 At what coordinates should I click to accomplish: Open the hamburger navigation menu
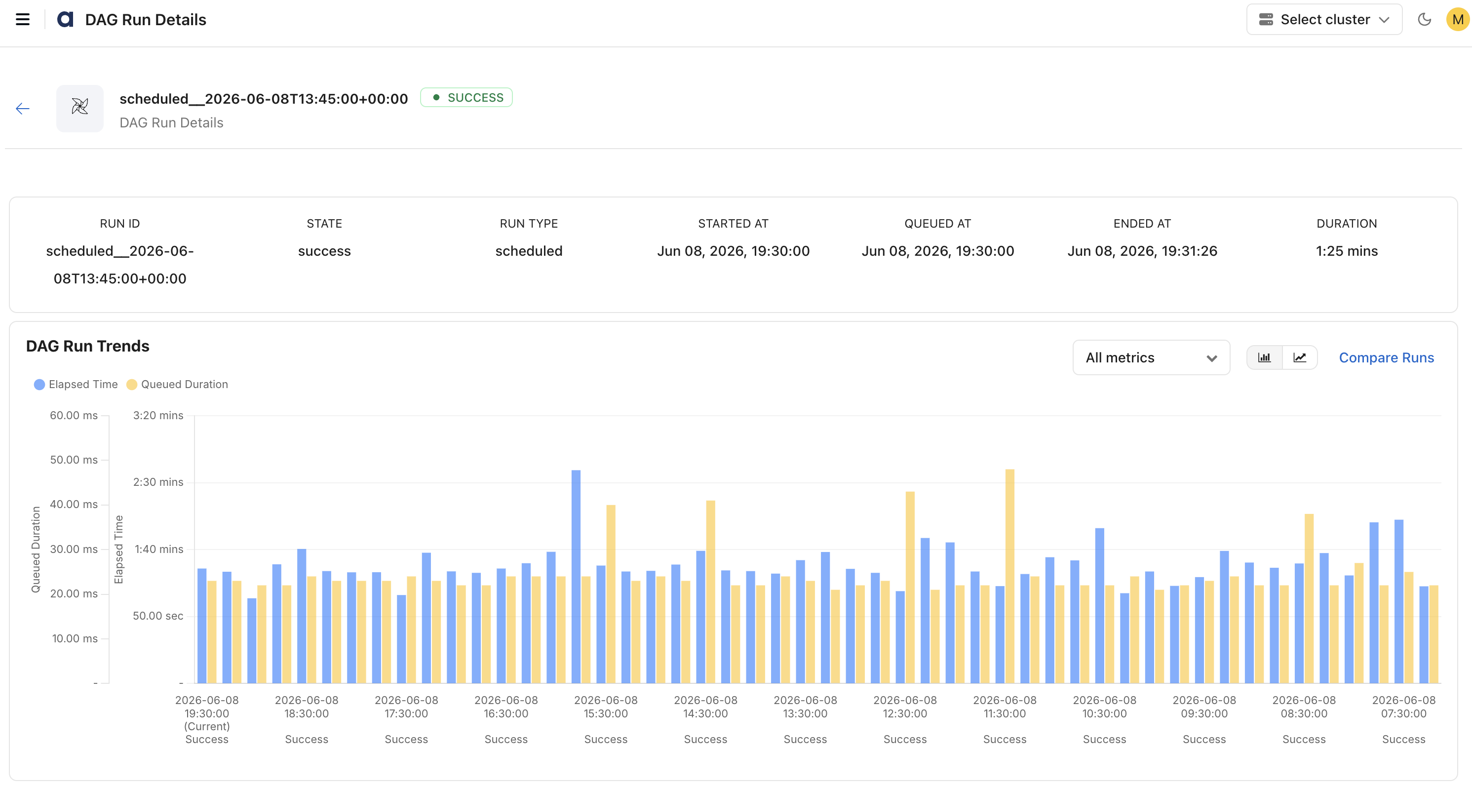22,19
